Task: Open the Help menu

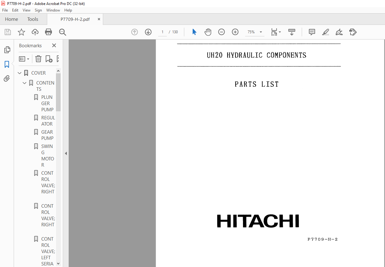Action: click(68, 10)
